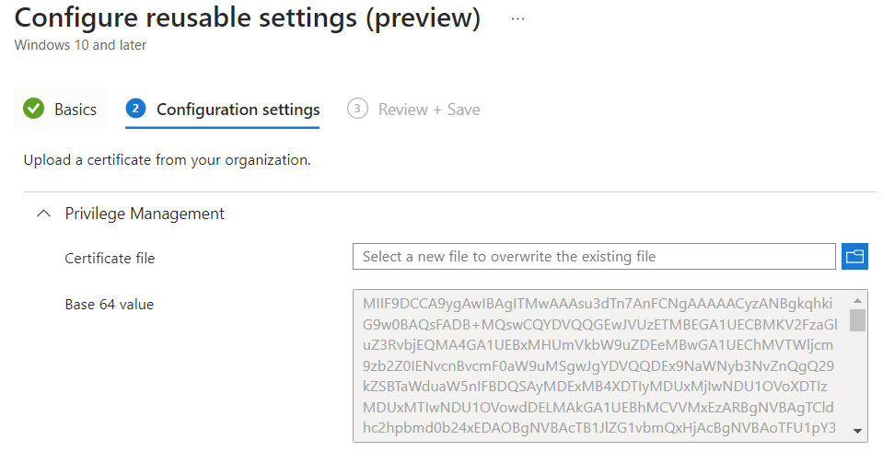Click the Base 64 value label
Viewport: 883px width, 463px height.
[110, 304]
